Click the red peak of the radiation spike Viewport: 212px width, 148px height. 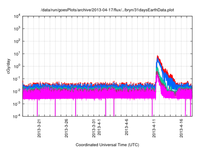click(x=158, y=56)
